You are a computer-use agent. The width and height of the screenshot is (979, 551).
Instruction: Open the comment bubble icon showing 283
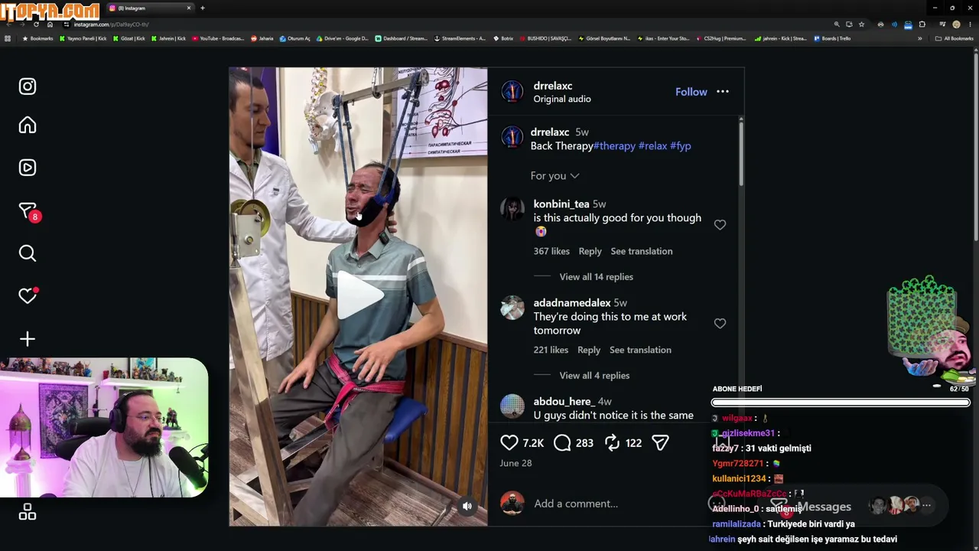pos(562,442)
